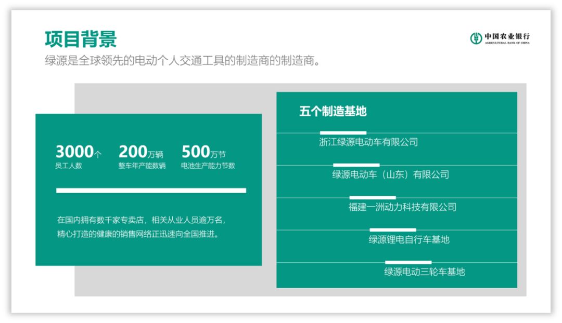The image size is (562, 323).
Task: Click the Agricultural Bank of China logo icon
Action: (476, 38)
